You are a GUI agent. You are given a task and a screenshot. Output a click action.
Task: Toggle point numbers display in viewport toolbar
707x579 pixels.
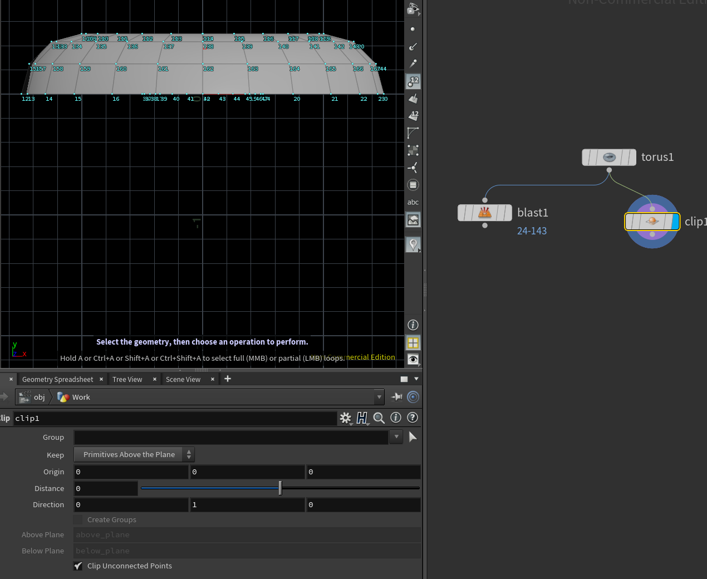[x=413, y=82]
